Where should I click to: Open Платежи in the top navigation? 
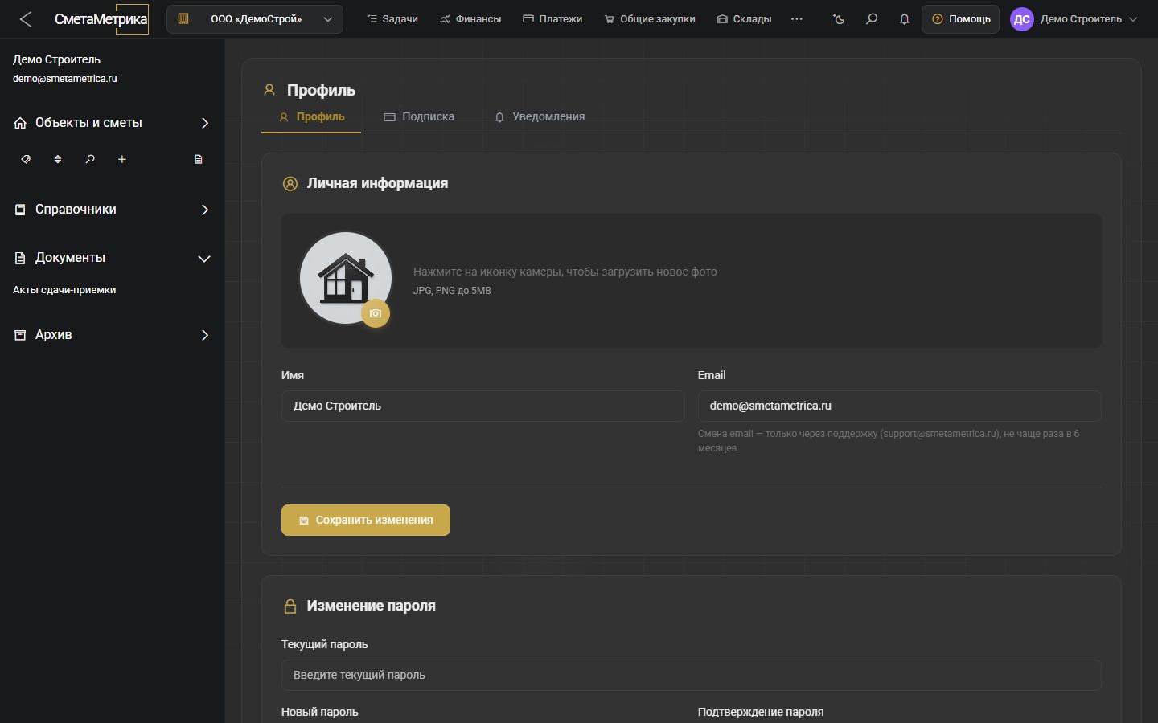(x=552, y=19)
